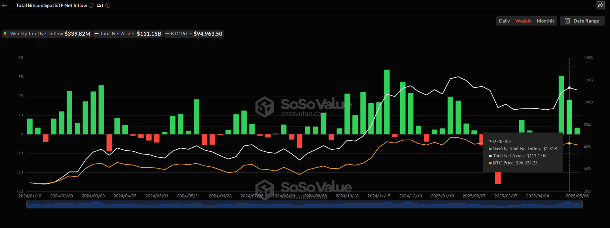The image size is (610, 228).
Task: Switch to the Daily view tab
Action: pyautogui.click(x=504, y=21)
